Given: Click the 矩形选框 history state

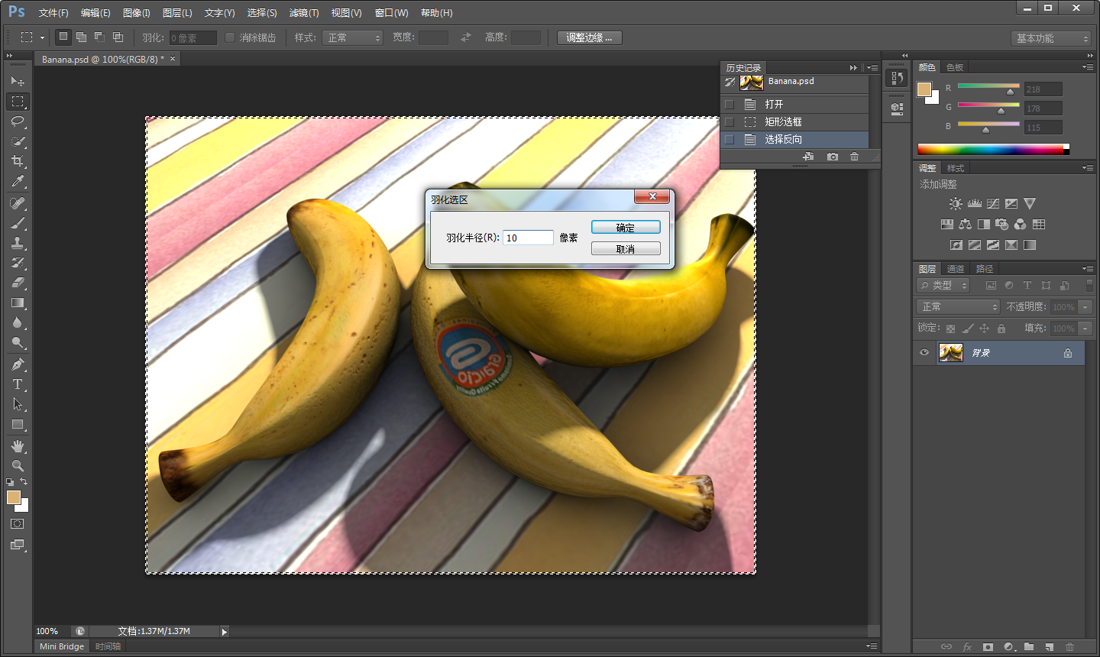Looking at the screenshot, I should pyautogui.click(x=794, y=121).
